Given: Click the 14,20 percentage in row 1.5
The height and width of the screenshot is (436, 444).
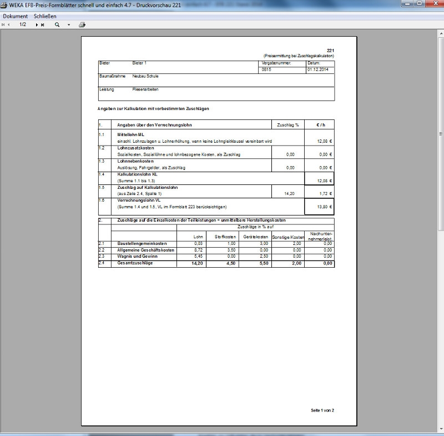Looking at the screenshot, I should pyautogui.click(x=289, y=193).
